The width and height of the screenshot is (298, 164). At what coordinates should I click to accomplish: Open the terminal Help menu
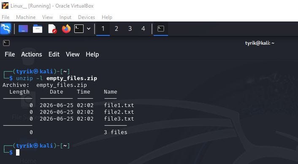click(x=92, y=54)
